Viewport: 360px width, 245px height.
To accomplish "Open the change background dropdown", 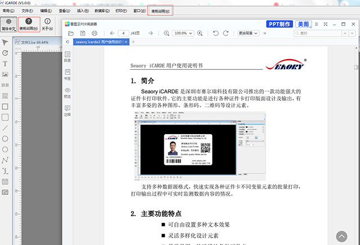I will pyautogui.click(x=249, y=33).
